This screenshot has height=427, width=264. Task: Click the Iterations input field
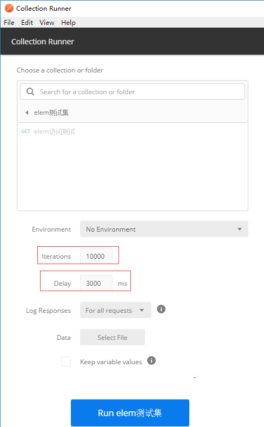point(96,256)
